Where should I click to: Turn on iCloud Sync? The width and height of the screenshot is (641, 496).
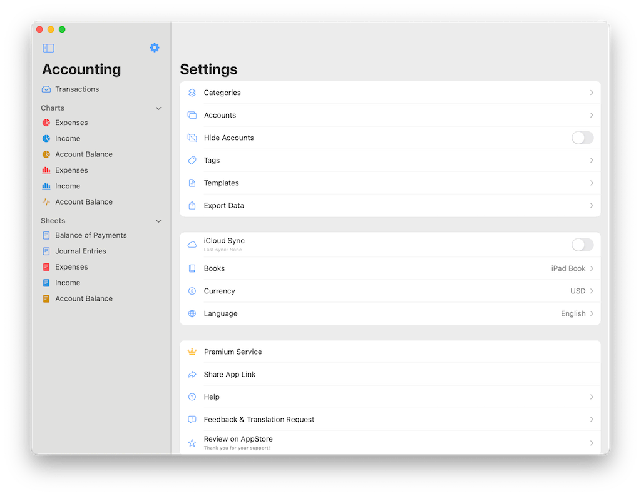point(582,245)
